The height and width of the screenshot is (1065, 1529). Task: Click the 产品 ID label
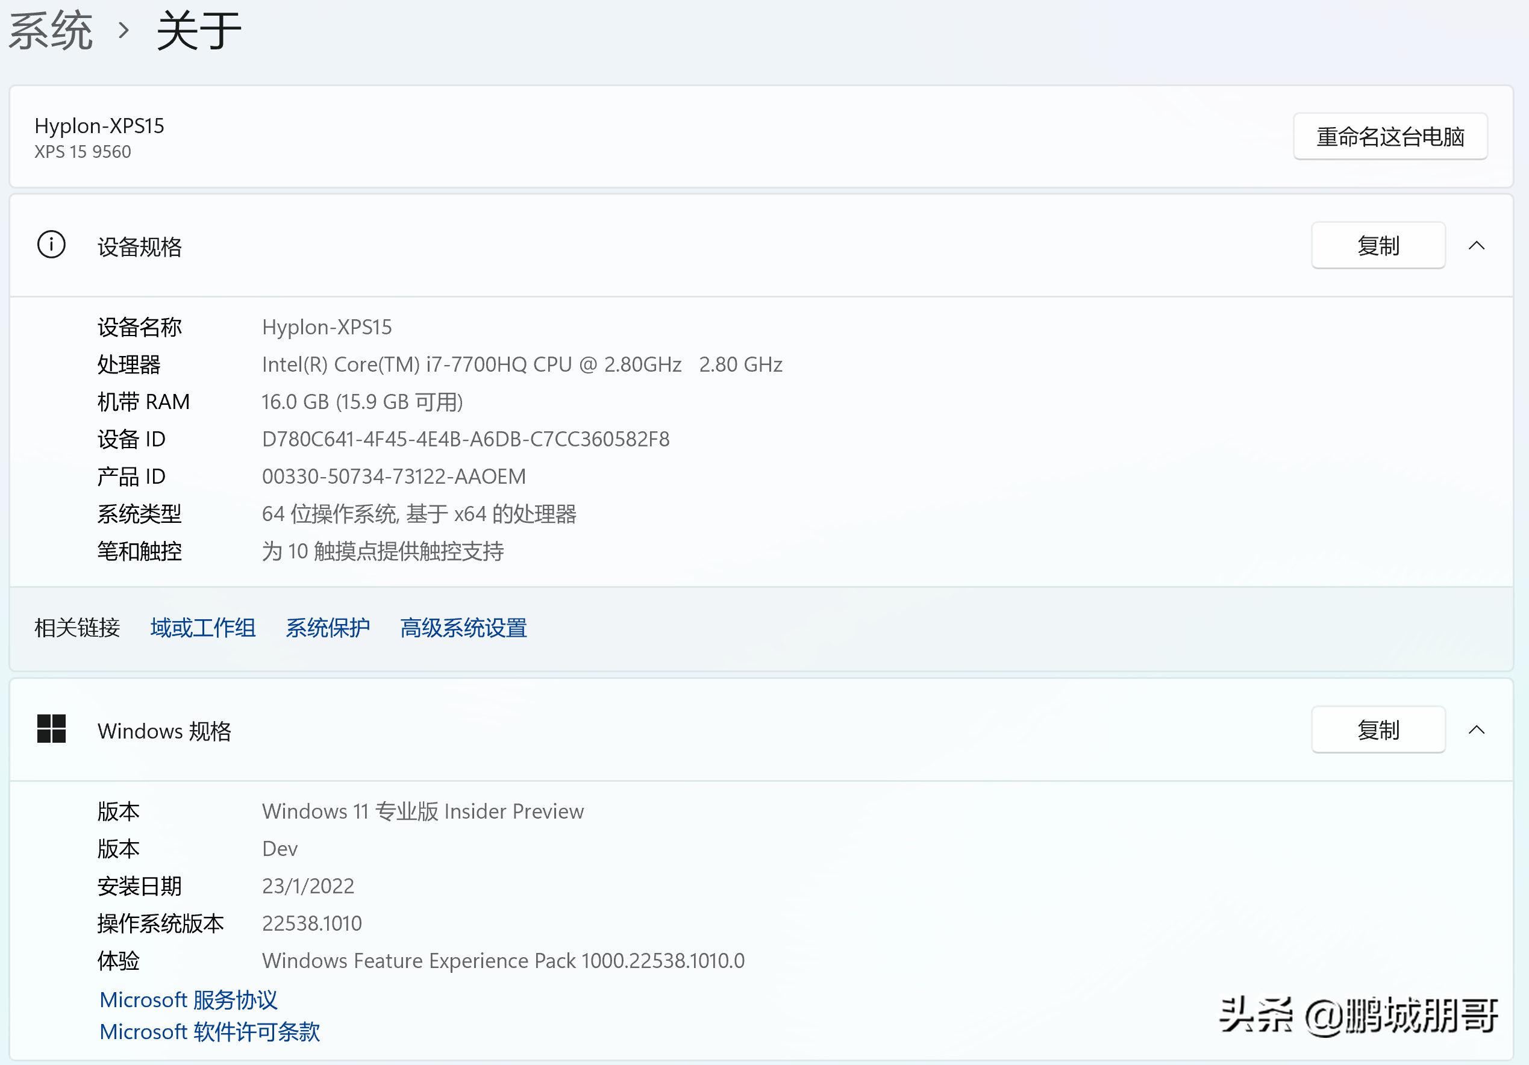pyautogui.click(x=131, y=476)
